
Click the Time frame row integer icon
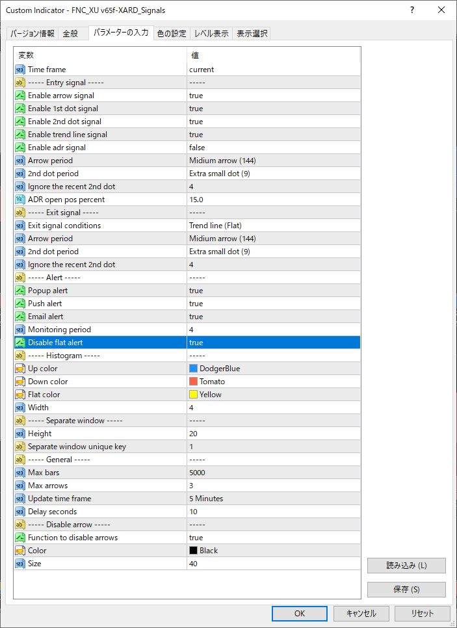(x=20, y=70)
